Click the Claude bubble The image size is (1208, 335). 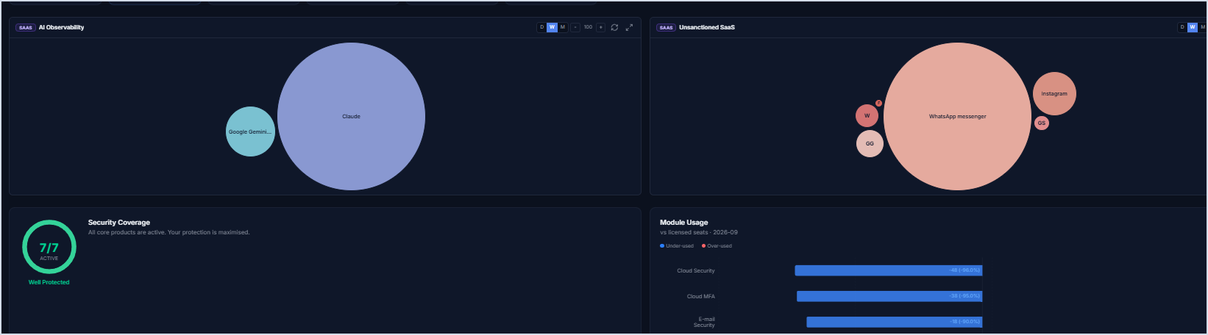(x=351, y=116)
